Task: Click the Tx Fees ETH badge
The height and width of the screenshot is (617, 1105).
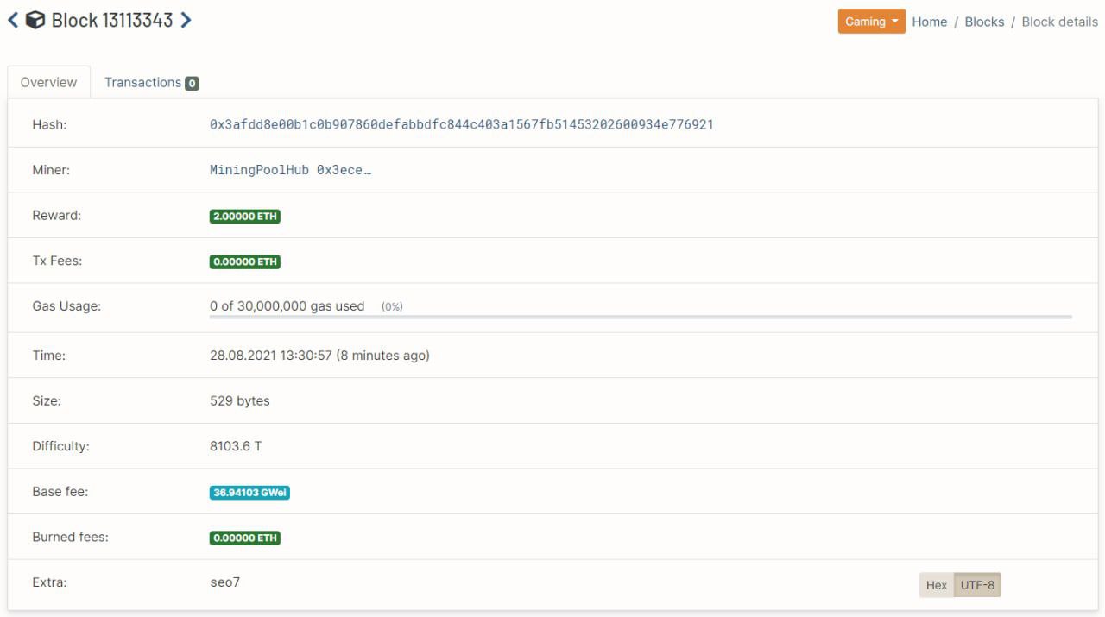Action: pos(245,261)
